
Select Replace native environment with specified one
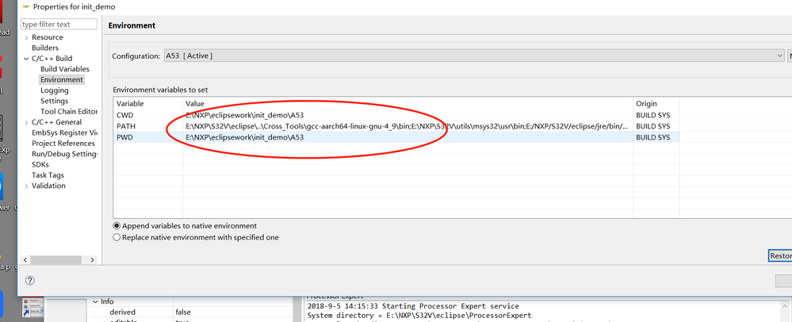pos(196,237)
